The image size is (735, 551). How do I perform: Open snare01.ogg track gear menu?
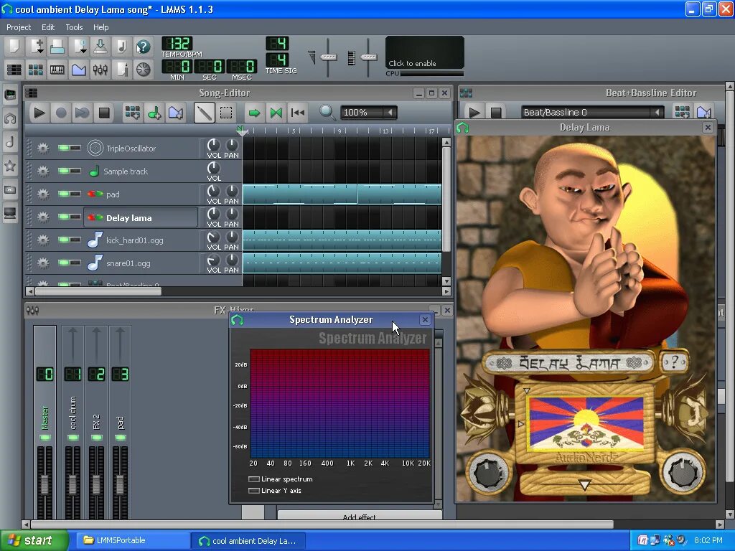[42, 263]
